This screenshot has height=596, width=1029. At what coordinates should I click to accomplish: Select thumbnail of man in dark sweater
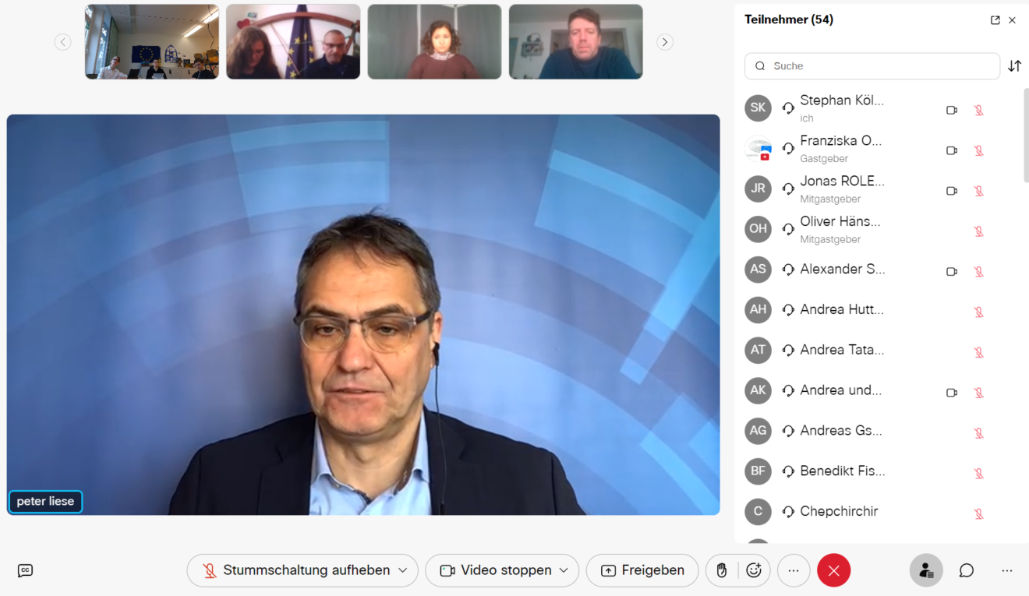[576, 42]
